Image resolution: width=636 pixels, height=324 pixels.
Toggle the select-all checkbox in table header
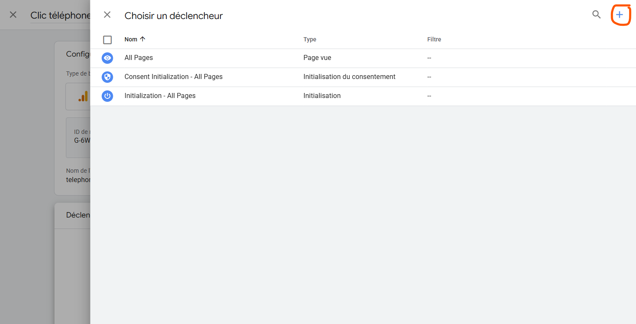[x=107, y=40]
